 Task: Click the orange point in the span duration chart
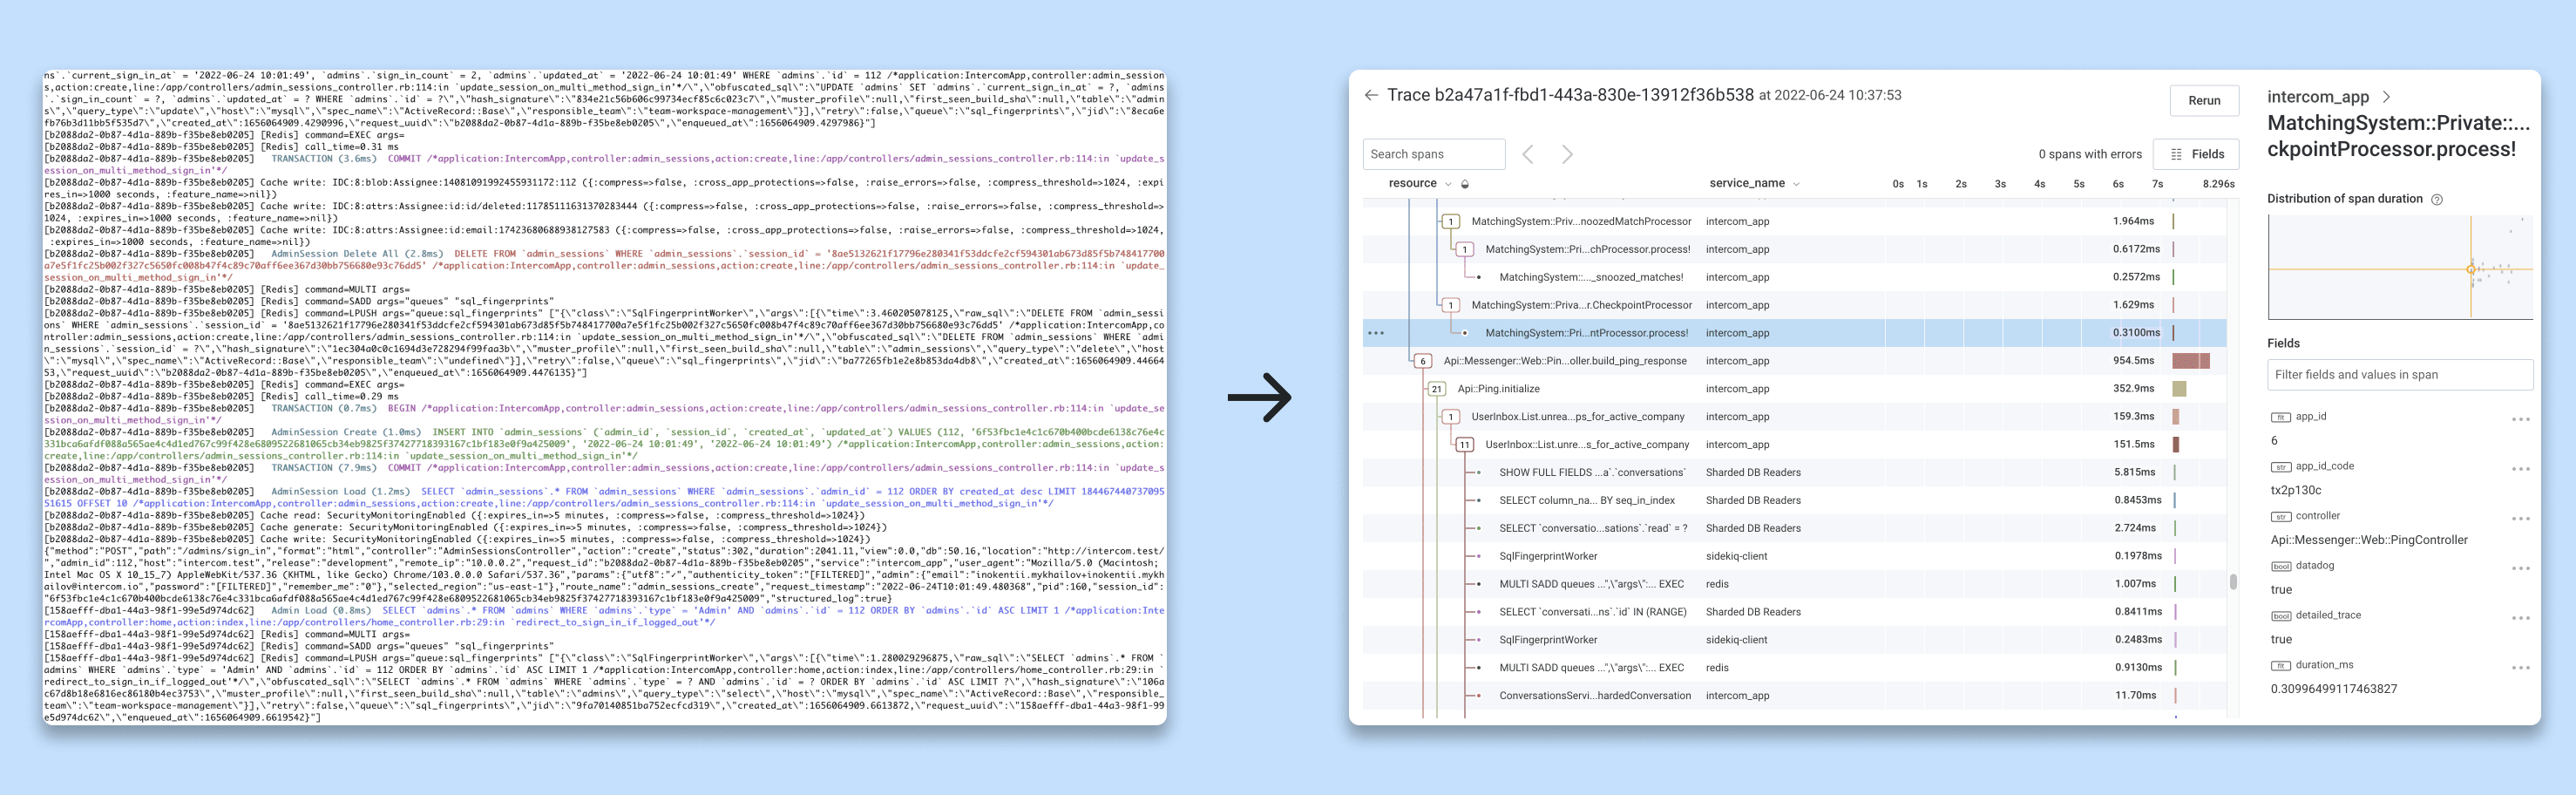coord(2471,270)
